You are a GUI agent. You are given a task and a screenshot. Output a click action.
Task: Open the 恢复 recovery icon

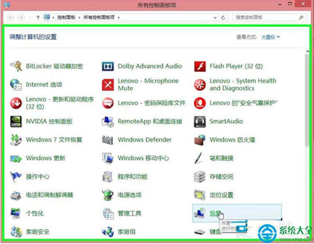click(x=200, y=213)
